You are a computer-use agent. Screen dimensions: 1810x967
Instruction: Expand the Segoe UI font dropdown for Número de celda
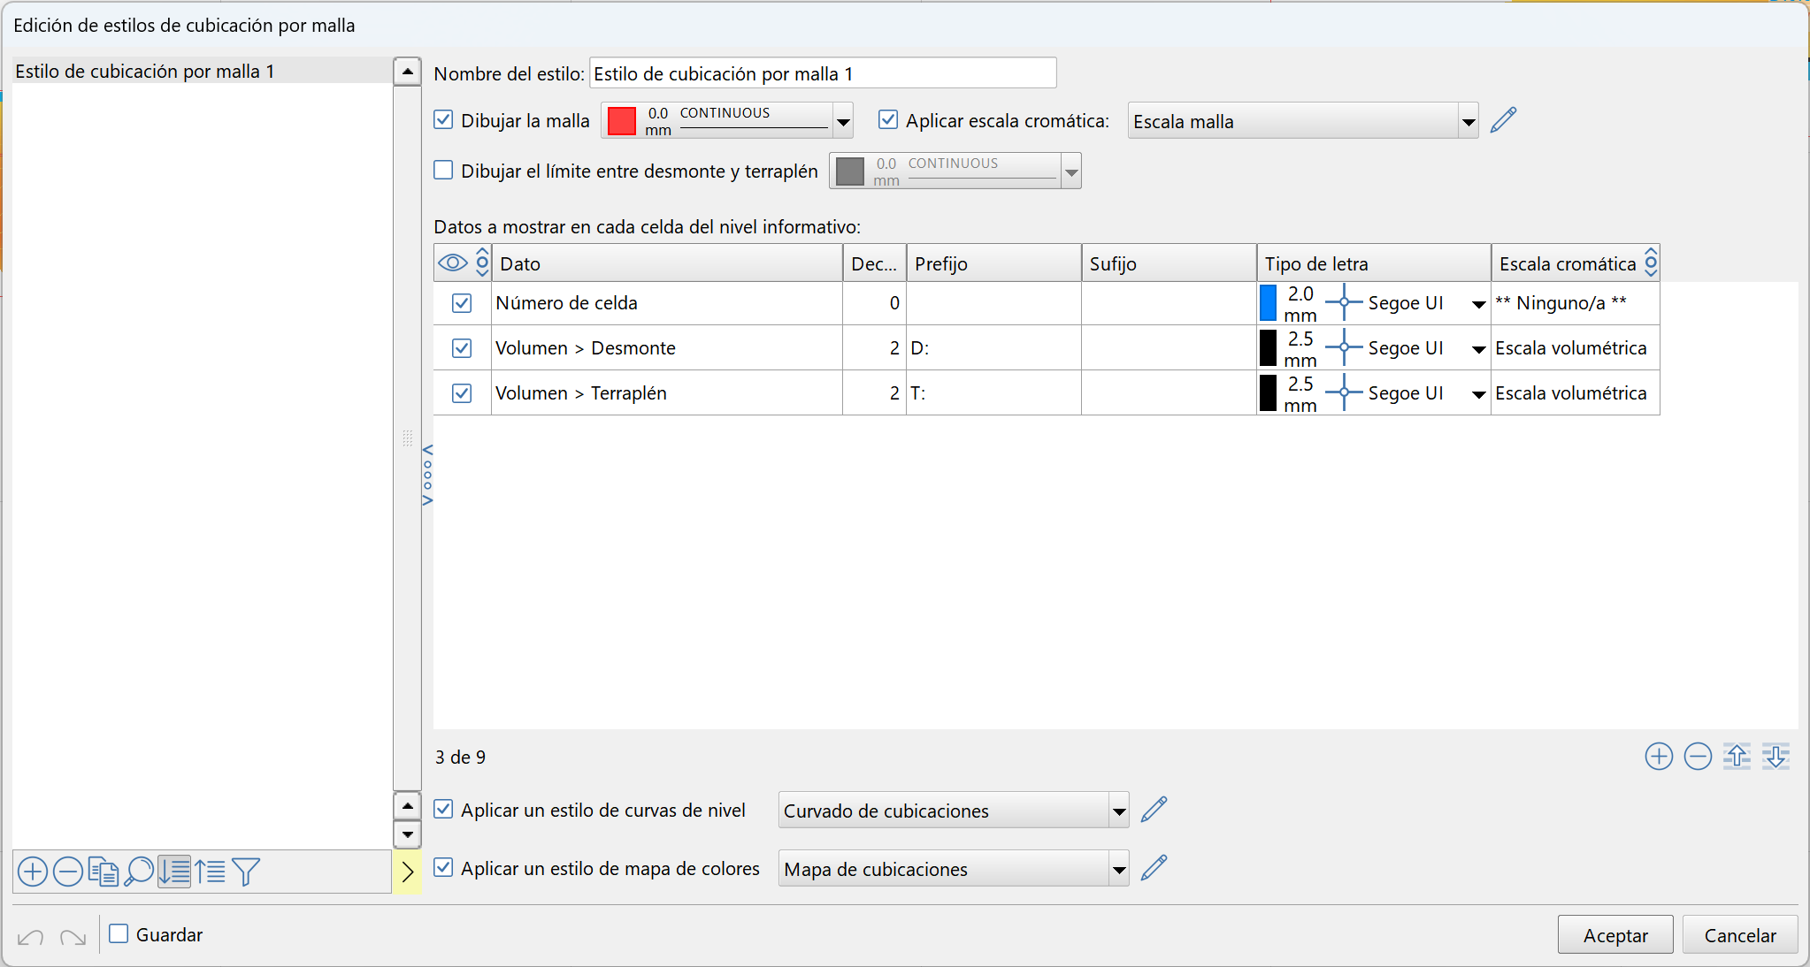click(1477, 304)
